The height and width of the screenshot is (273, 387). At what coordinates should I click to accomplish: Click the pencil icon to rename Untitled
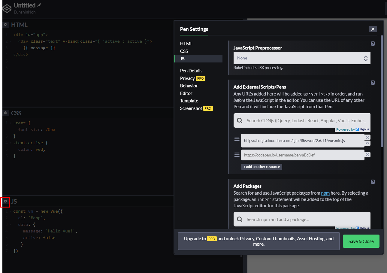39,5
